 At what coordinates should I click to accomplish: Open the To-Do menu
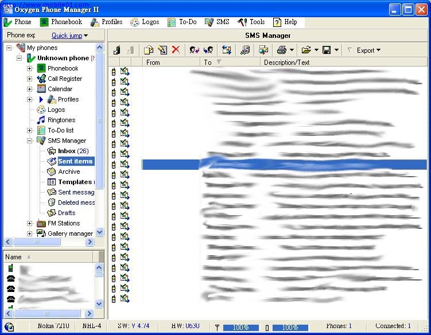(x=182, y=22)
